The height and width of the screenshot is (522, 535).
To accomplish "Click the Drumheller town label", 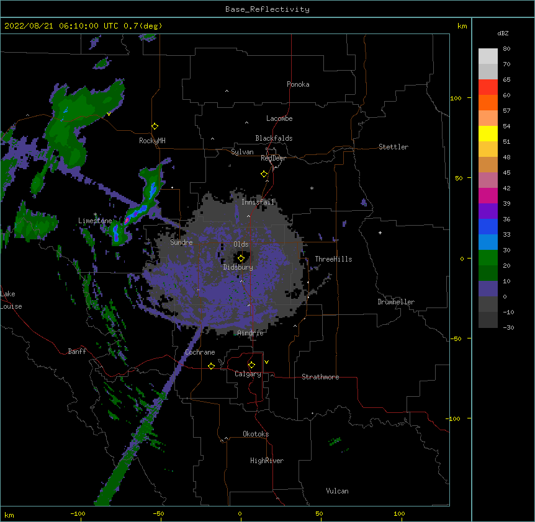I will [396, 302].
